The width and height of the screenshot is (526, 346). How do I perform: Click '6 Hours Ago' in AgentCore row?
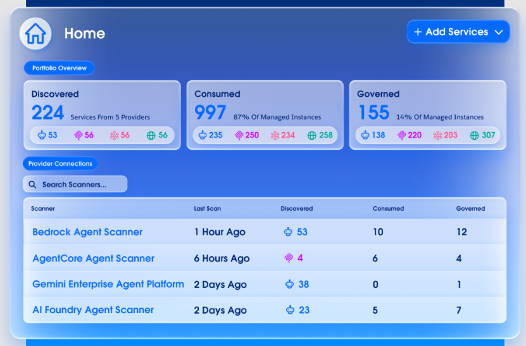(x=222, y=258)
